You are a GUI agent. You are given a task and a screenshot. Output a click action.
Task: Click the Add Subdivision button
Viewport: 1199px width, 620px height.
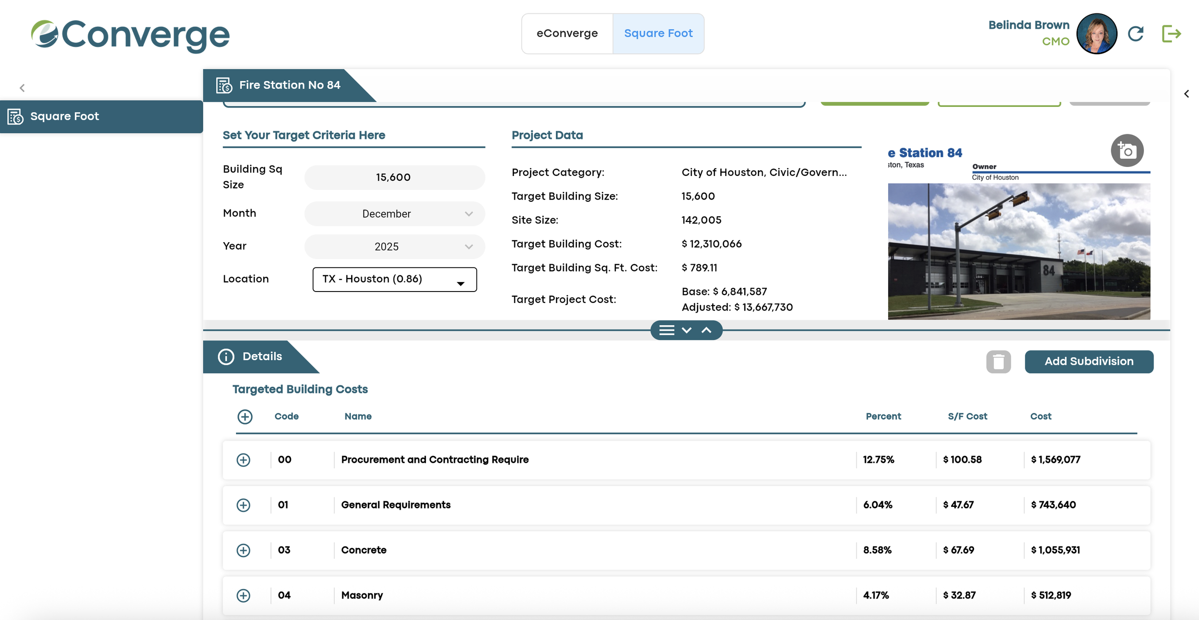(x=1089, y=362)
